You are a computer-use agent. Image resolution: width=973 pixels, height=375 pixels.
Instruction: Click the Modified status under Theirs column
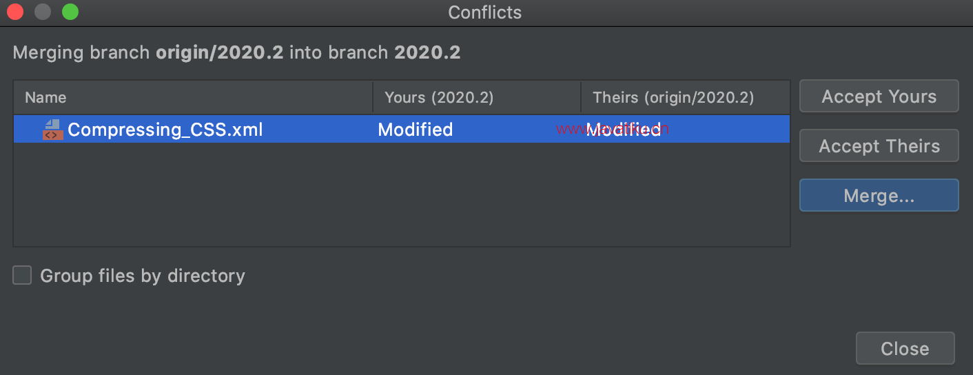624,130
